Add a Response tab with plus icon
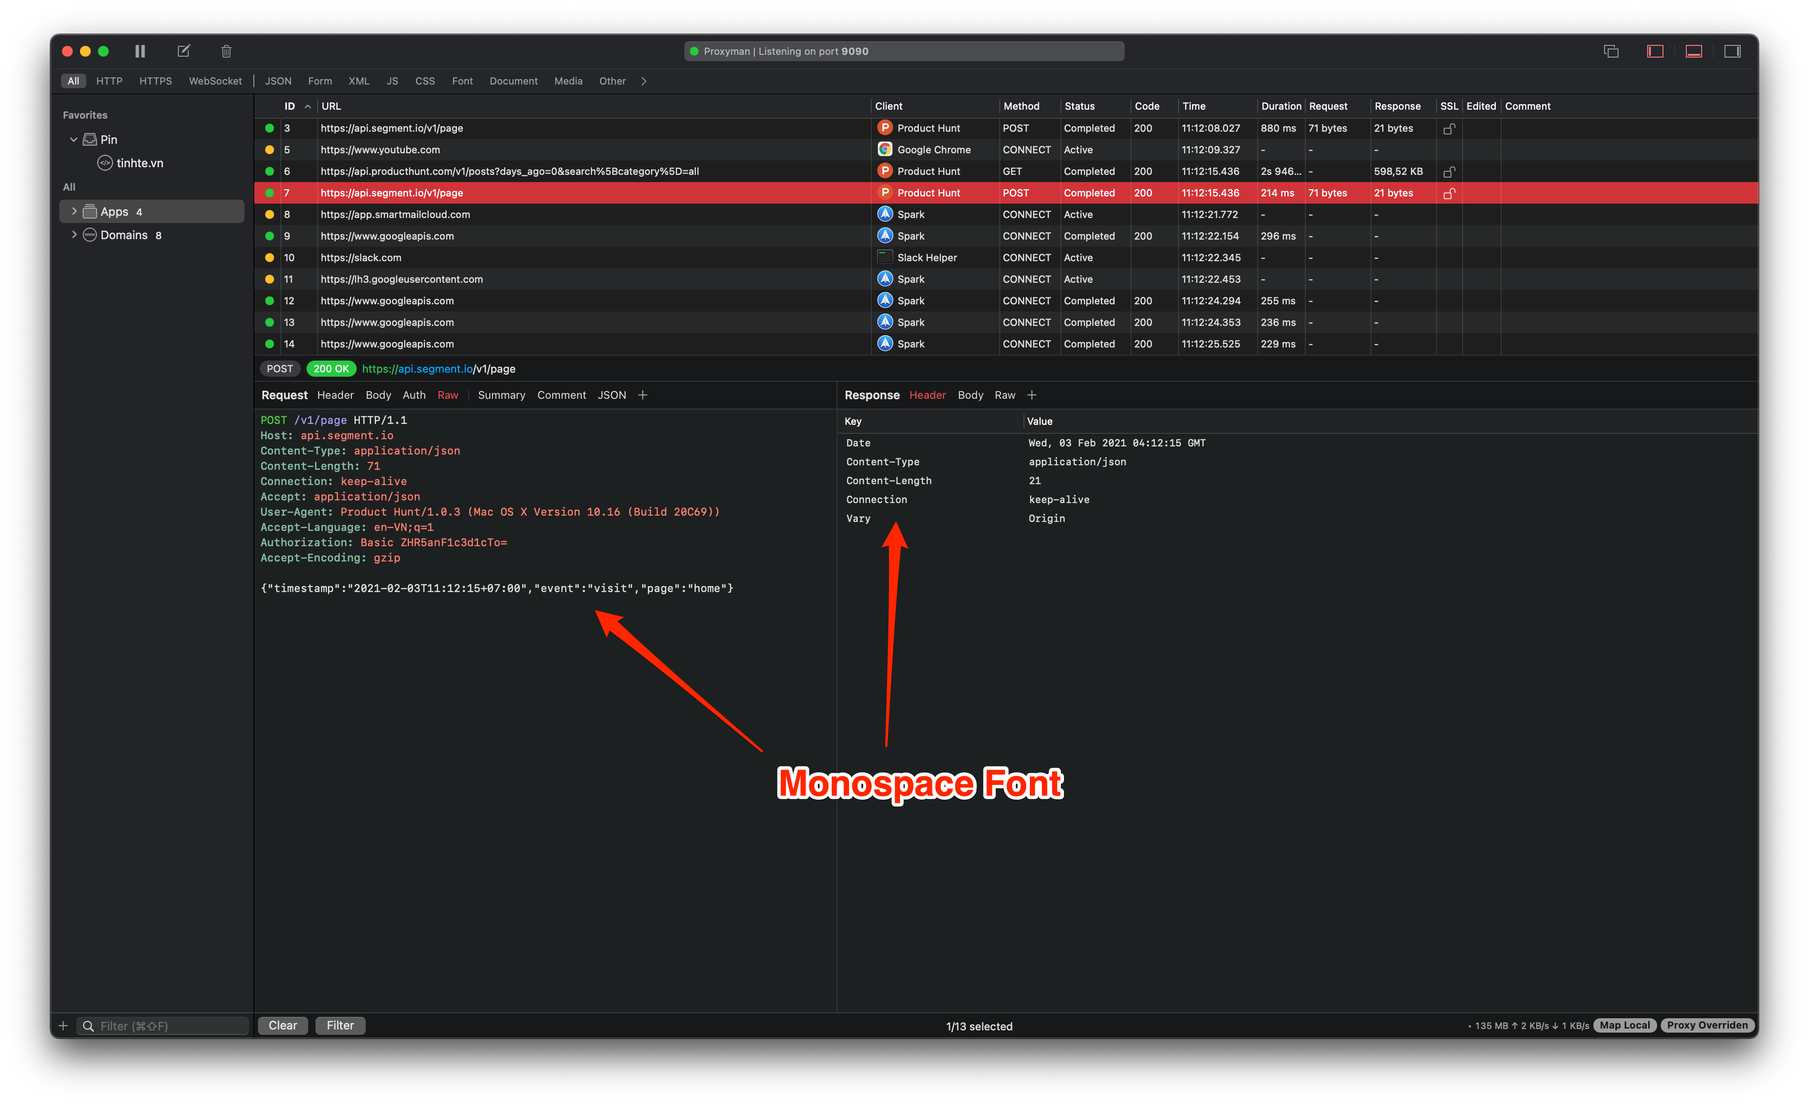This screenshot has width=1809, height=1105. 1032,395
